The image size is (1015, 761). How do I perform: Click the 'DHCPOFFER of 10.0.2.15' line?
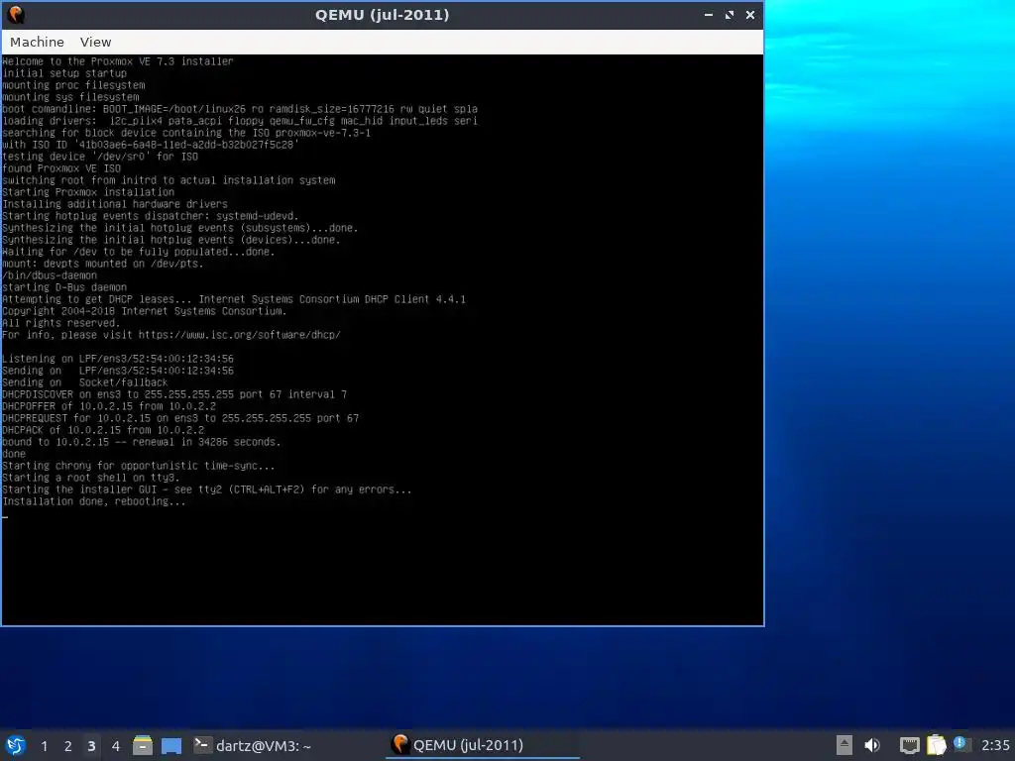click(x=109, y=406)
